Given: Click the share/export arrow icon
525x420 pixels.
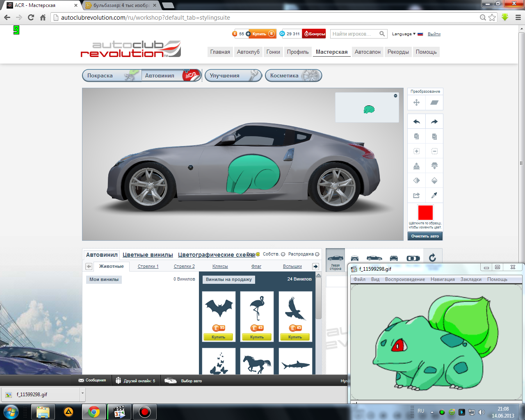Looking at the screenshot, I should (416, 196).
